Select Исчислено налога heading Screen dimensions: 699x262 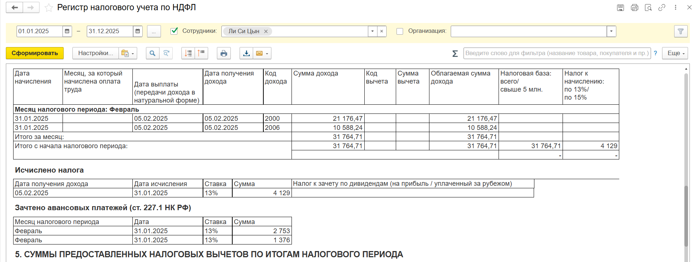(49, 170)
